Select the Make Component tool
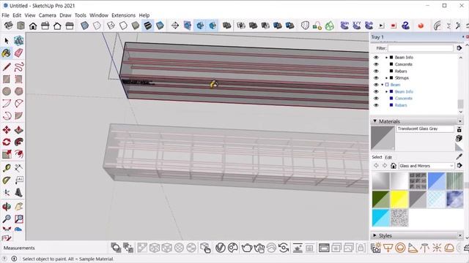Screen dimensions: 469x263 tap(18, 41)
